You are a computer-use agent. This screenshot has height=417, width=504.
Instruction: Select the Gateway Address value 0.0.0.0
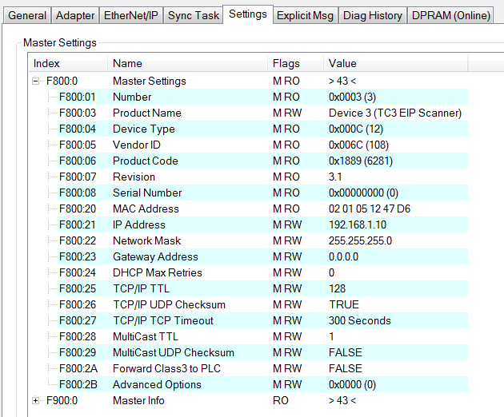tap(343, 256)
